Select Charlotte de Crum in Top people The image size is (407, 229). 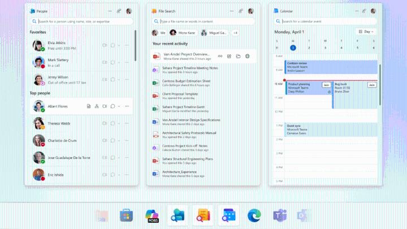pyautogui.click(x=81, y=140)
